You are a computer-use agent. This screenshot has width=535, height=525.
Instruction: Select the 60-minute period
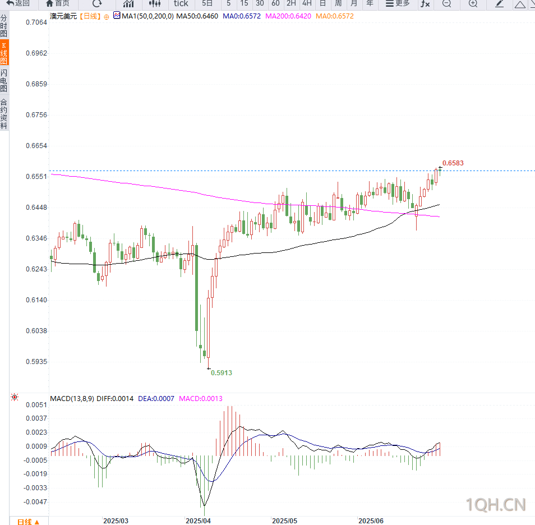(275, 3)
